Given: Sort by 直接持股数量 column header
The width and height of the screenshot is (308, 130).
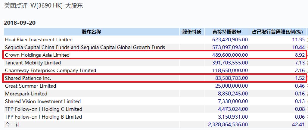Looking at the screenshot, I should click(x=227, y=32).
